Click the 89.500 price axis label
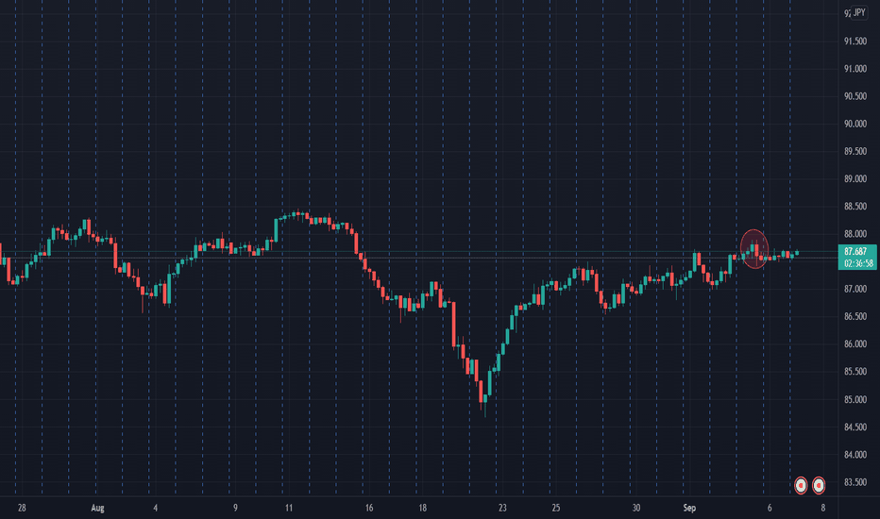The width and height of the screenshot is (880, 519). coord(855,152)
